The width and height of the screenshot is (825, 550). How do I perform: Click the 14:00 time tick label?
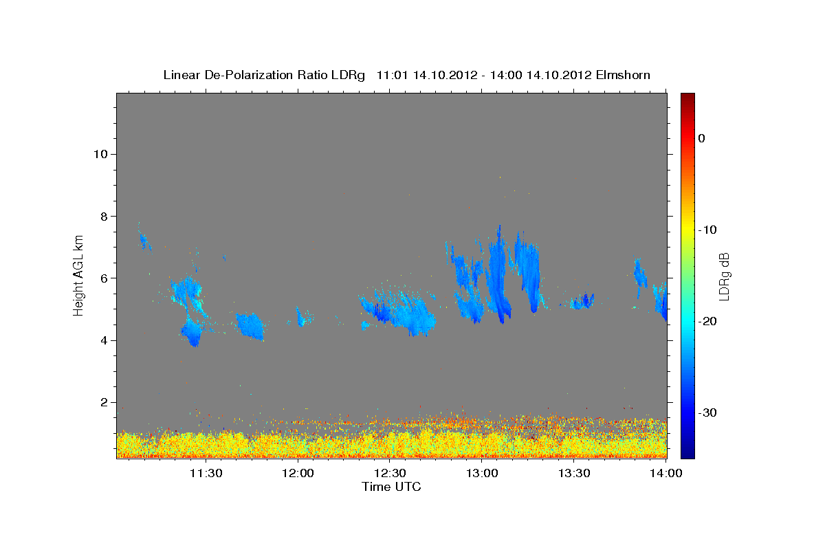coord(666,473)
